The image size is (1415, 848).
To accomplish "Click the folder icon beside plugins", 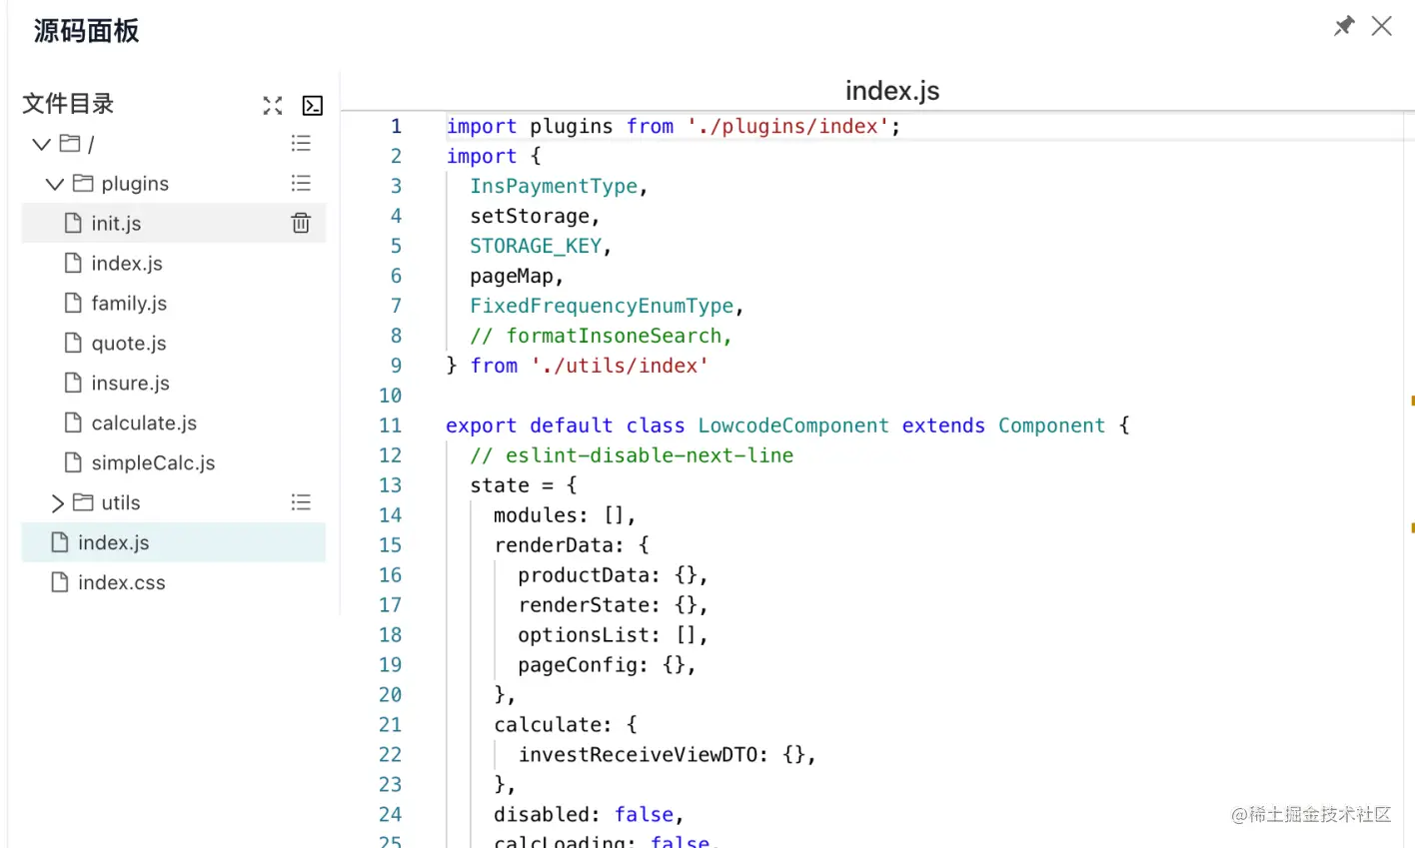I will coord(83,184).
